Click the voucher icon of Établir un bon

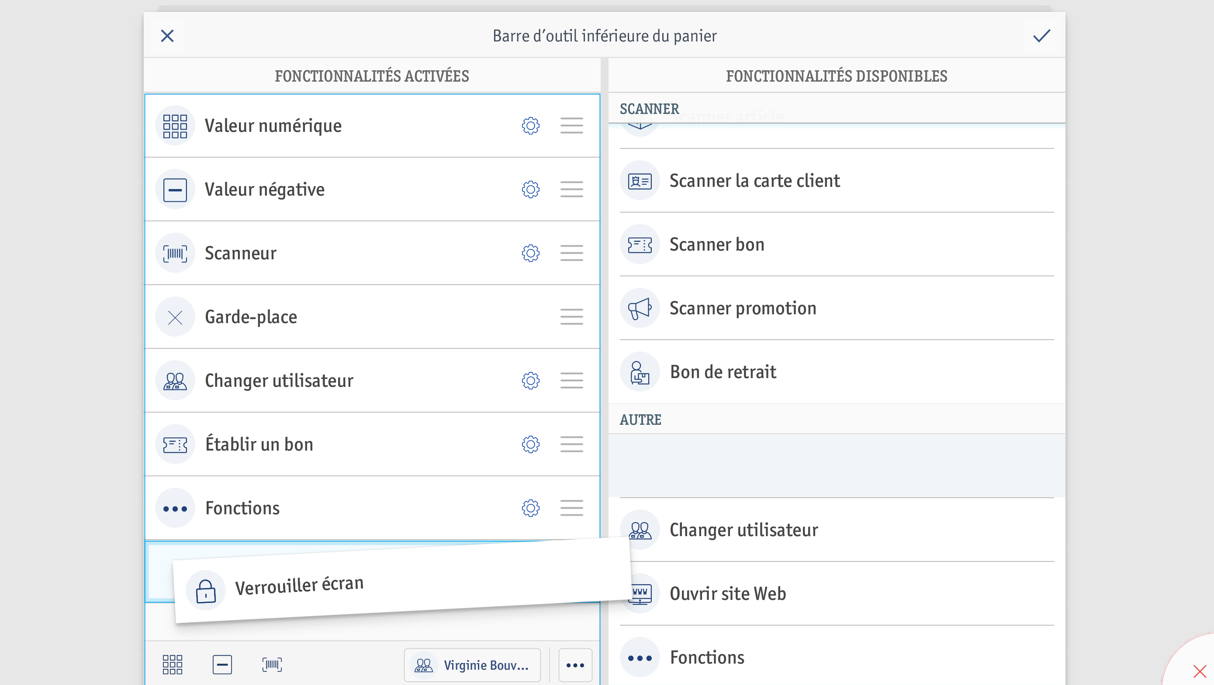coord(175,444)
